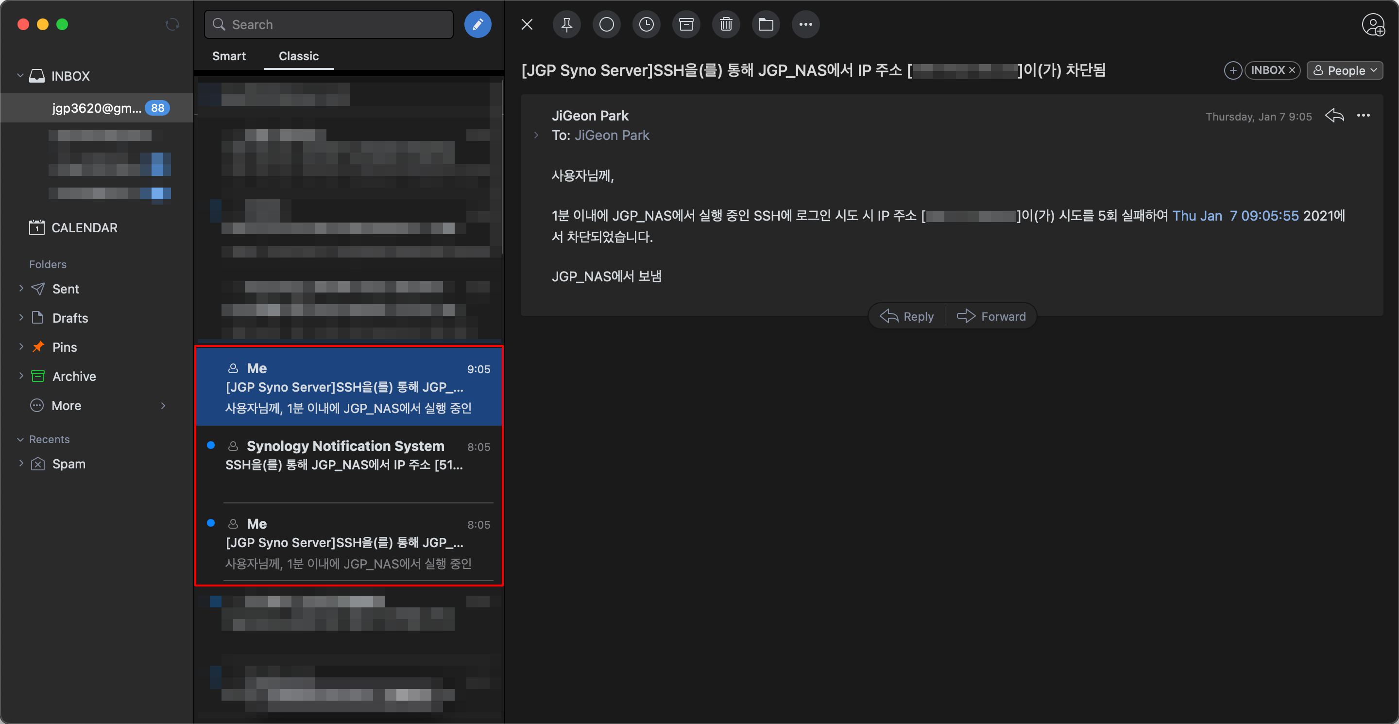The width and height of the screenshot is (1399, 724).
Task: Remove the INBOX tag with its x
Action: 1292,70
